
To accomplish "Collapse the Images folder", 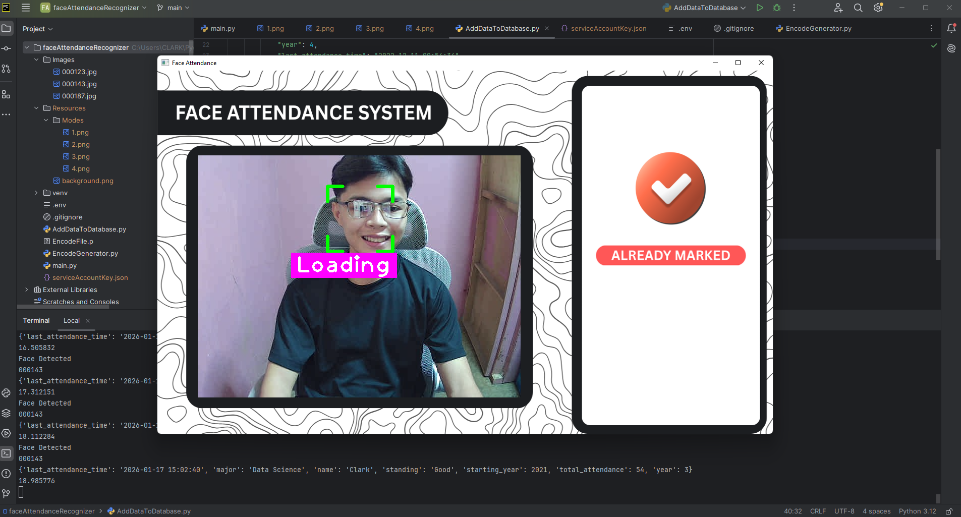I will pos(36,60).
